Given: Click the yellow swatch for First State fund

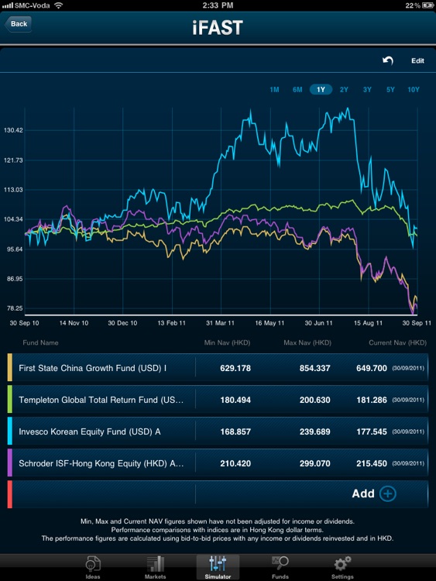Looking at the screenshot, I should (10, 367).
